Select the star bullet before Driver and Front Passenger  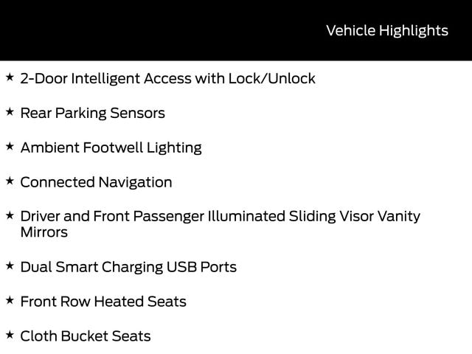point(9,215)
